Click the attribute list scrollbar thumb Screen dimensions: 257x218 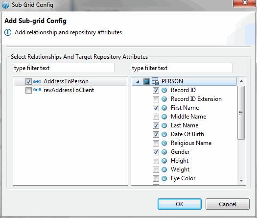(x=241, y=113)
